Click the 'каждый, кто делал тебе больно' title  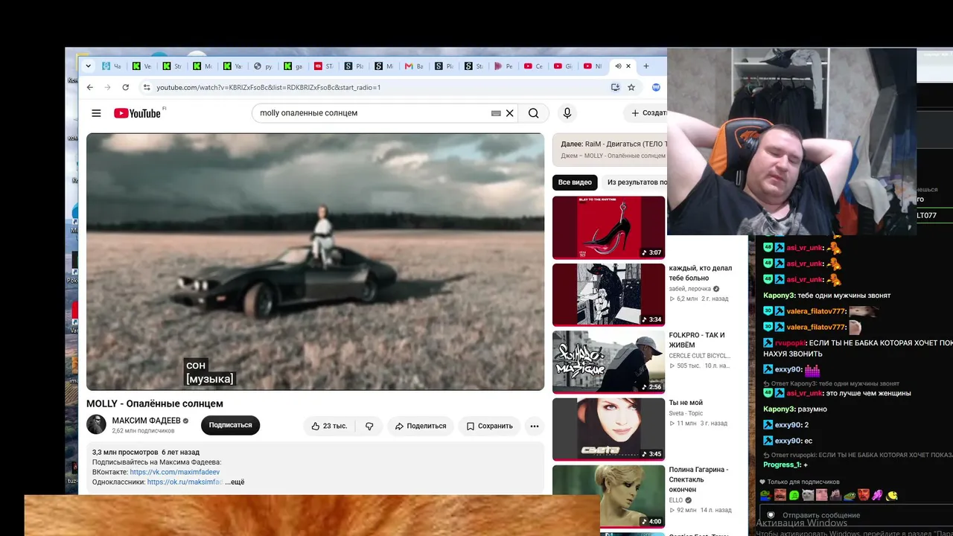[701, 273]
